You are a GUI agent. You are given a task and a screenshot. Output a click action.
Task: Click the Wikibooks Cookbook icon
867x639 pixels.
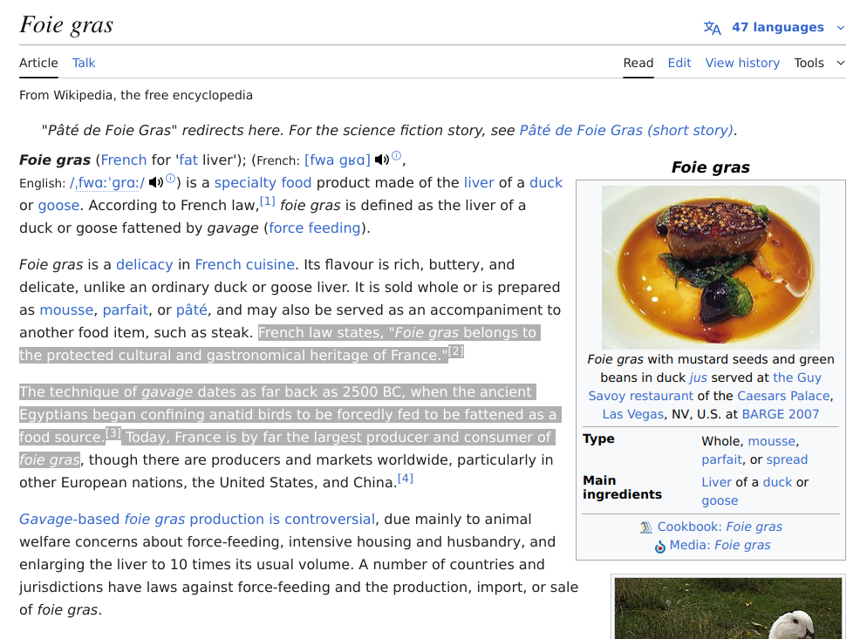click(645, 527)
